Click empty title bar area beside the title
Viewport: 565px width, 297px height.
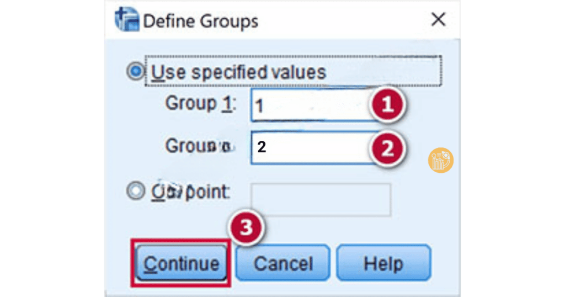coord(342,21)
